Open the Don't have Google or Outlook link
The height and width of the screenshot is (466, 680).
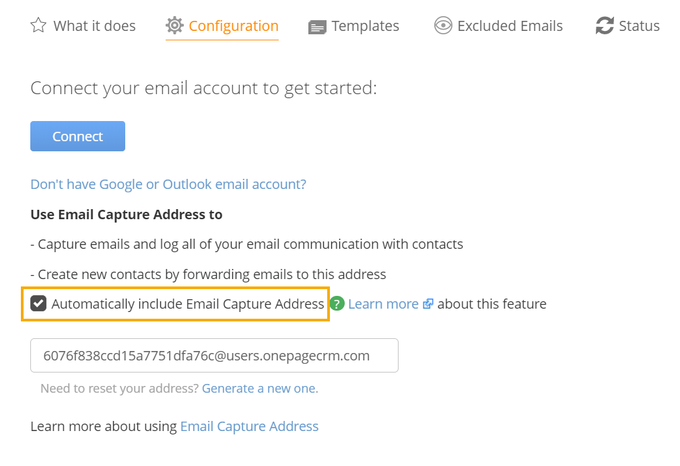[168, 184]
